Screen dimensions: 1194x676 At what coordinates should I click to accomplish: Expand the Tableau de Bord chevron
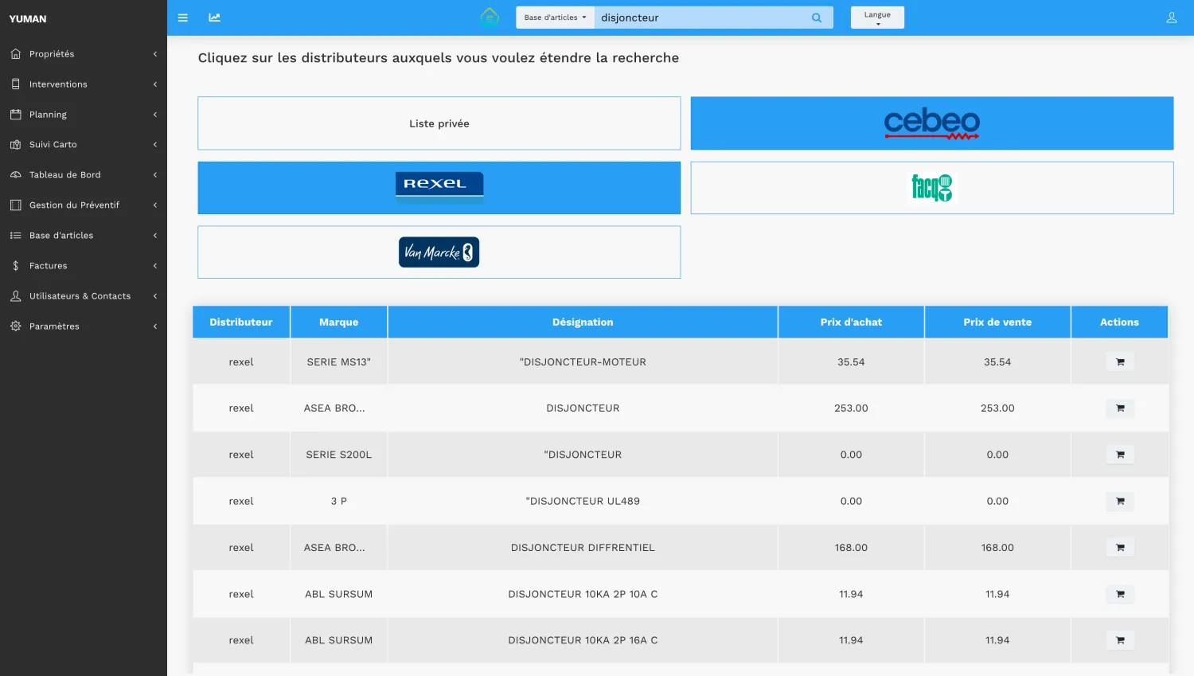(x=155, y=175)
